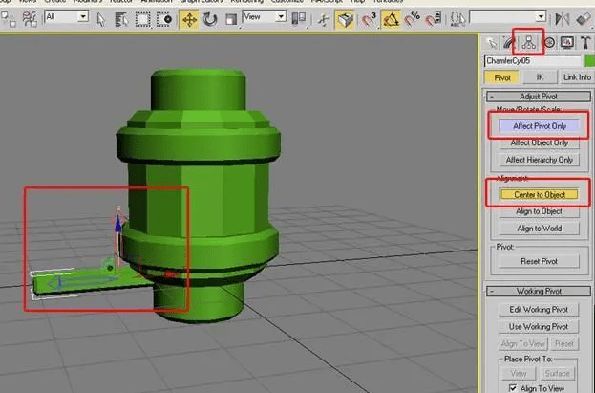Activate the Select Object arrow tool
The height and width of the screenshot is (393, 595).
coord(100,19)
